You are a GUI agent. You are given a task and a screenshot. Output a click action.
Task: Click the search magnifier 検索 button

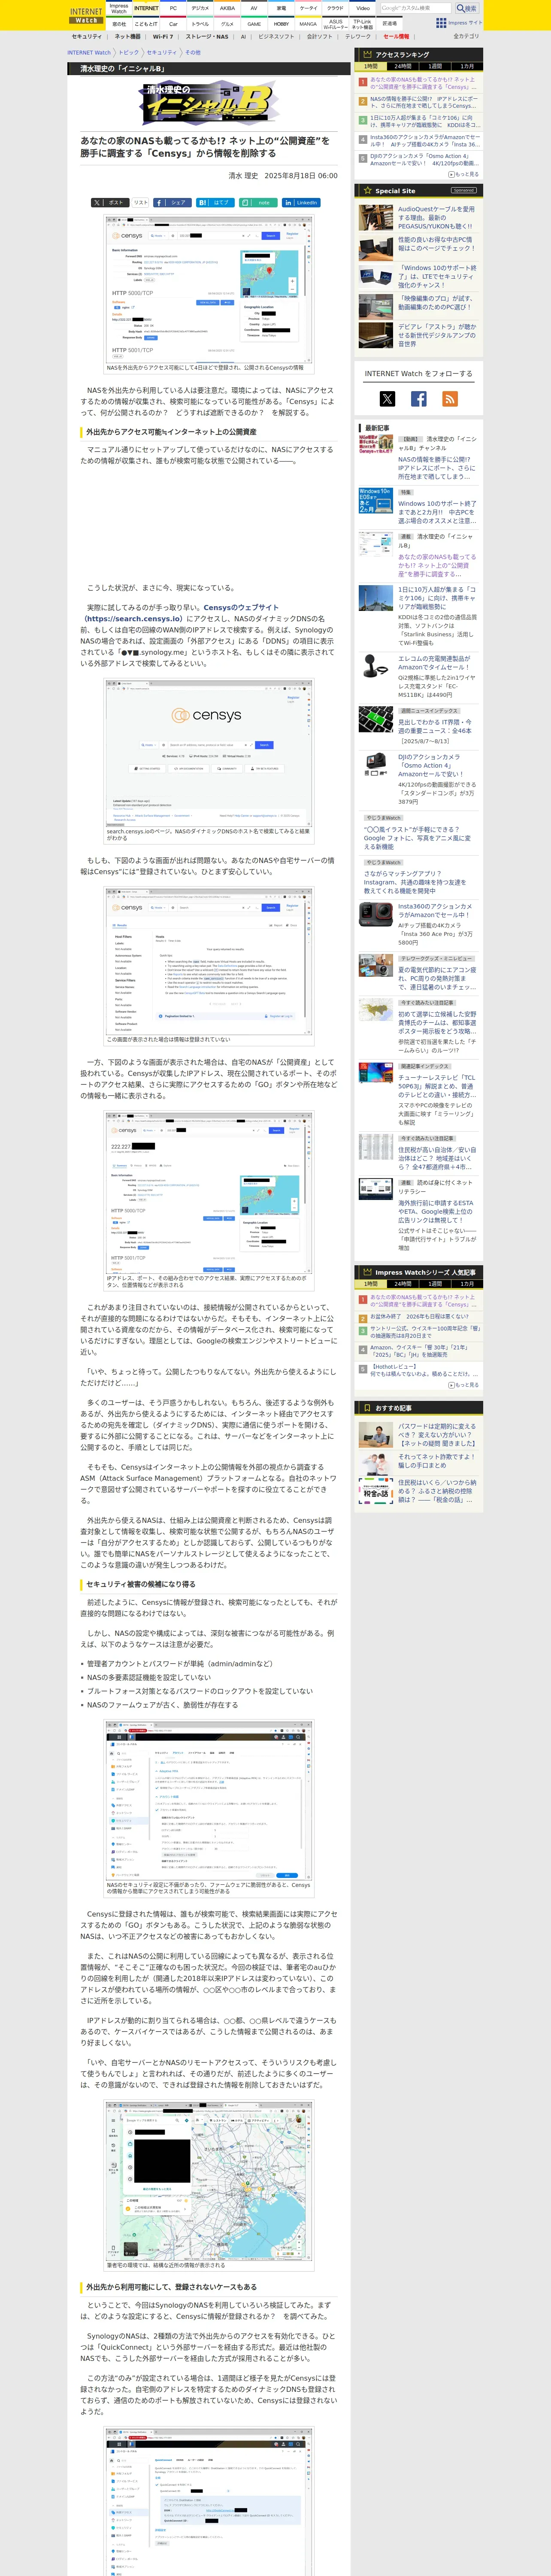pyautogui.click(x=467, y=8)
